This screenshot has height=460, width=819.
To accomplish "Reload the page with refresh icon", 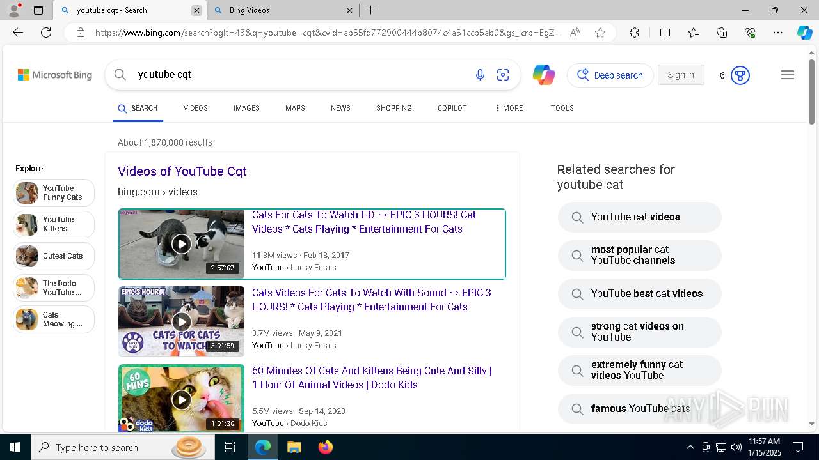I will coord(46,33).
